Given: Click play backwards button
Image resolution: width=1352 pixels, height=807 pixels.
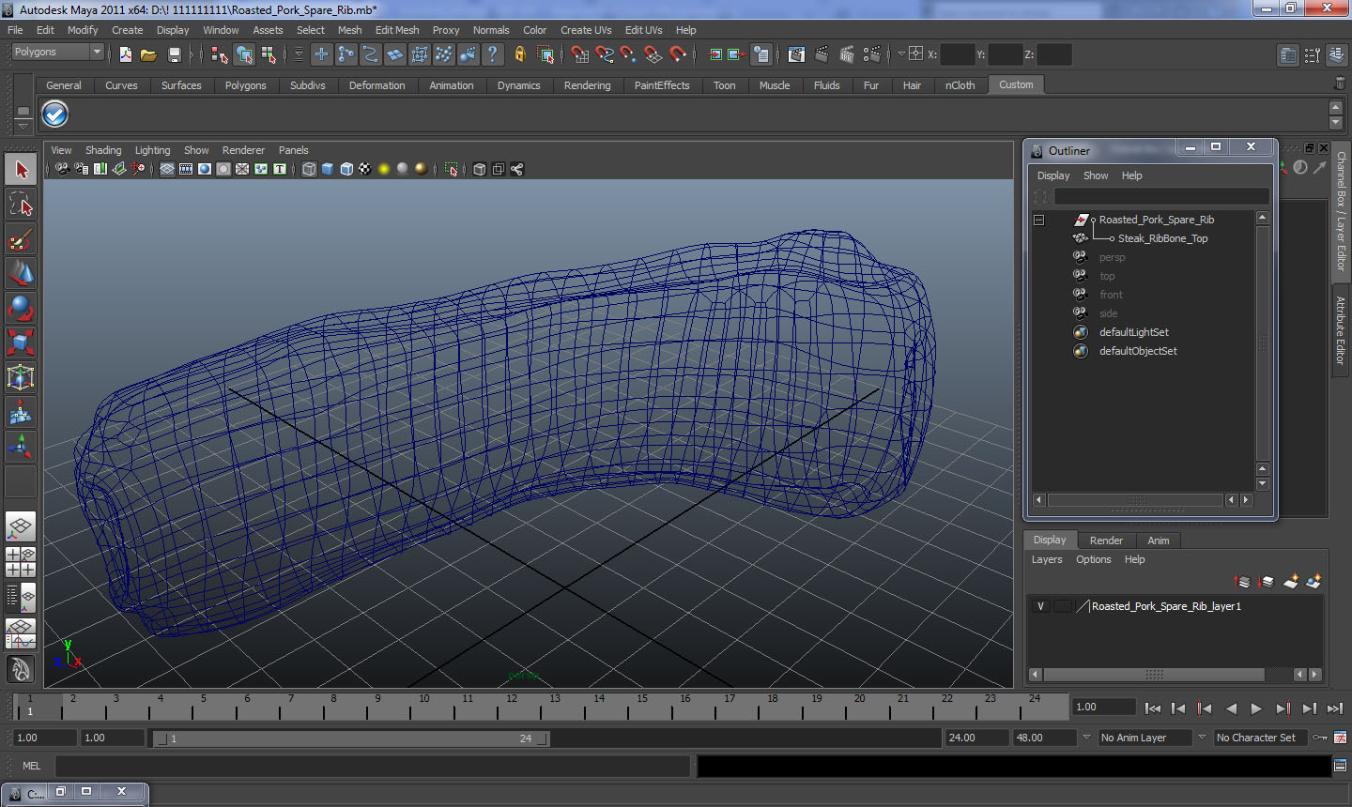Looking at the screenshot, I should [1231, 708].
